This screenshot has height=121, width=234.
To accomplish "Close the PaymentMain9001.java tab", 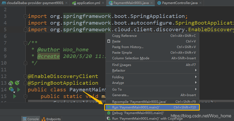I will pos(152,3).
